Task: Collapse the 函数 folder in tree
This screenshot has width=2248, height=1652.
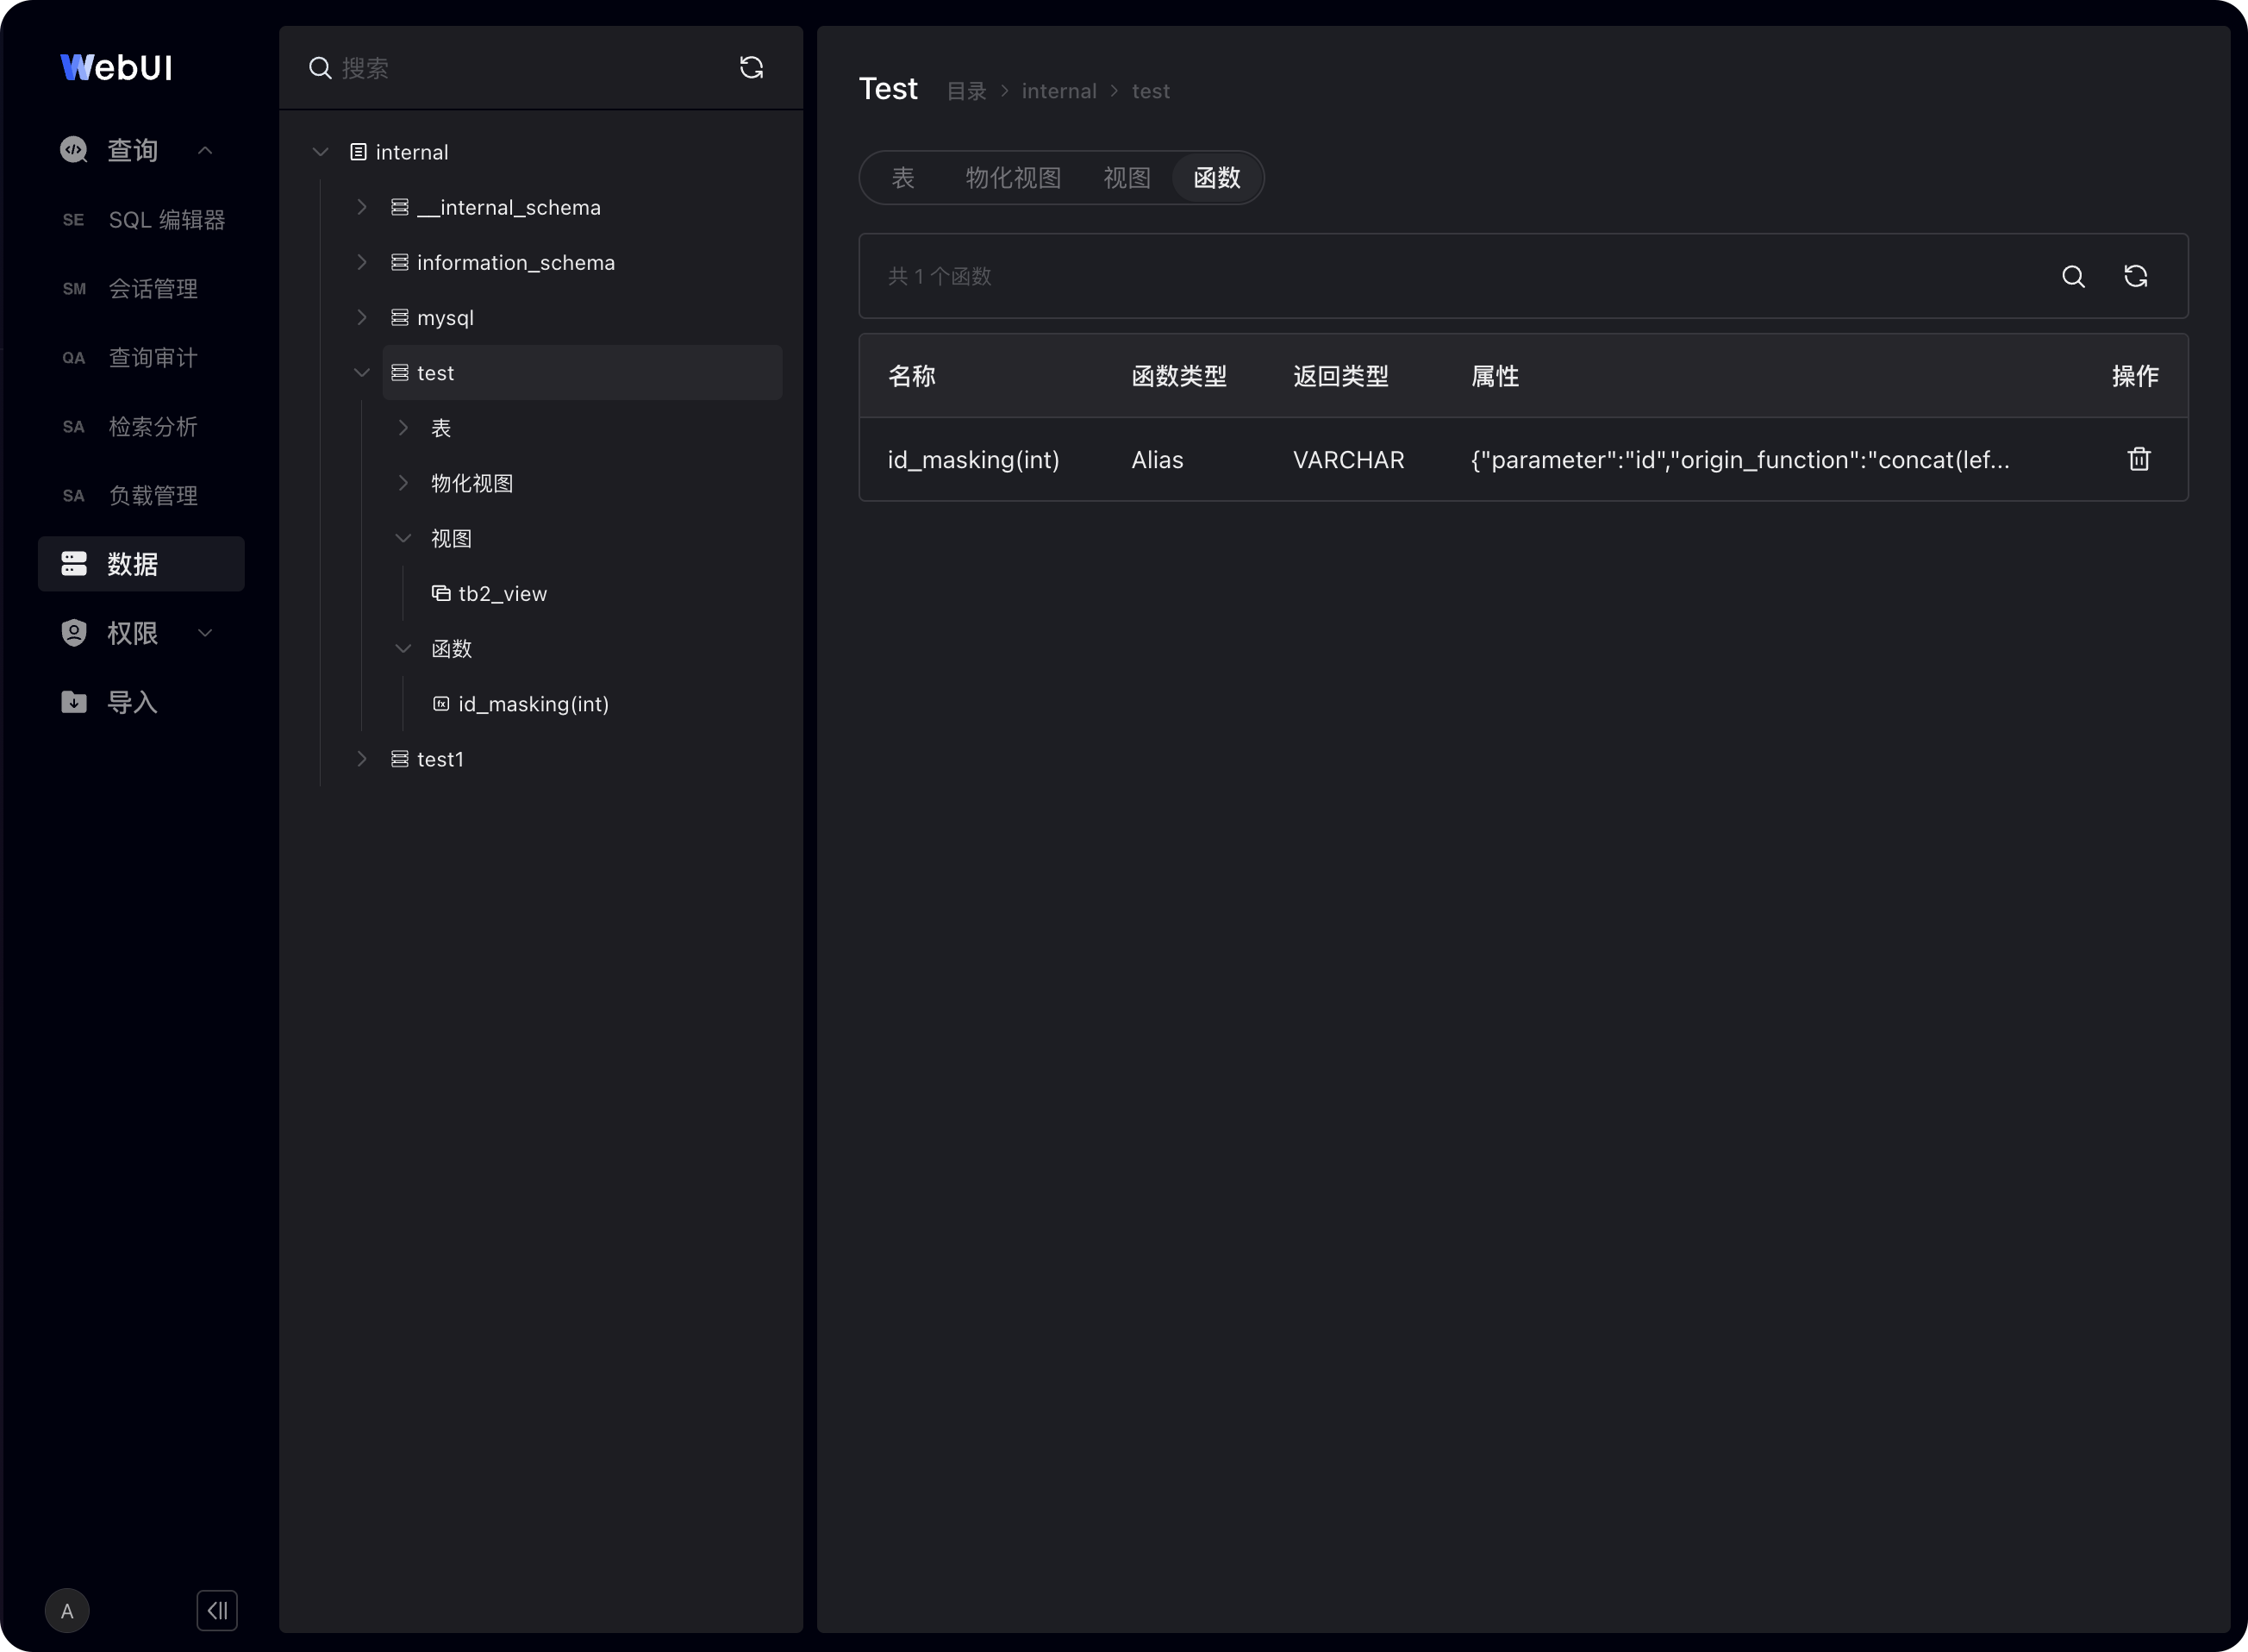Action: click(x=403, y=648)
